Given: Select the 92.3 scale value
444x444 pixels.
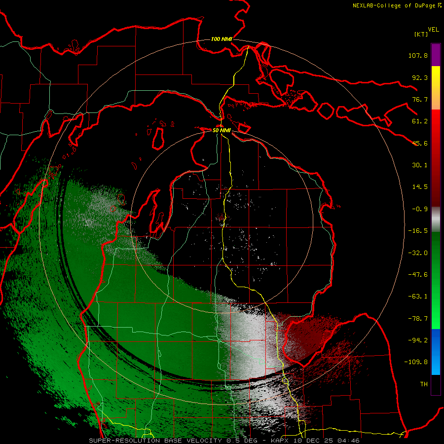Looking at the screenshot, I should point(420,77).
